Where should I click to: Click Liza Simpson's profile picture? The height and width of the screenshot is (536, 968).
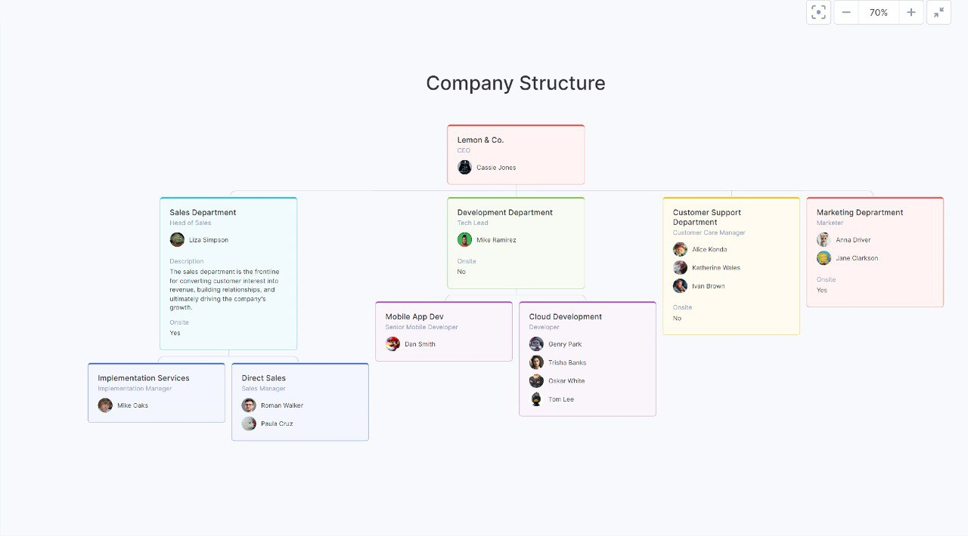click(x=177, y=239)
